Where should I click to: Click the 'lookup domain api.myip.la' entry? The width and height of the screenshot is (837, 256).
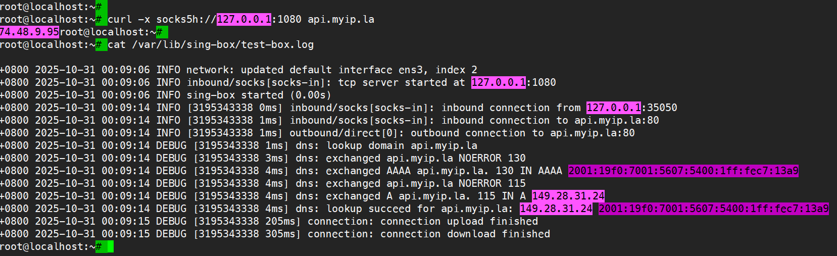pos(402,145)
